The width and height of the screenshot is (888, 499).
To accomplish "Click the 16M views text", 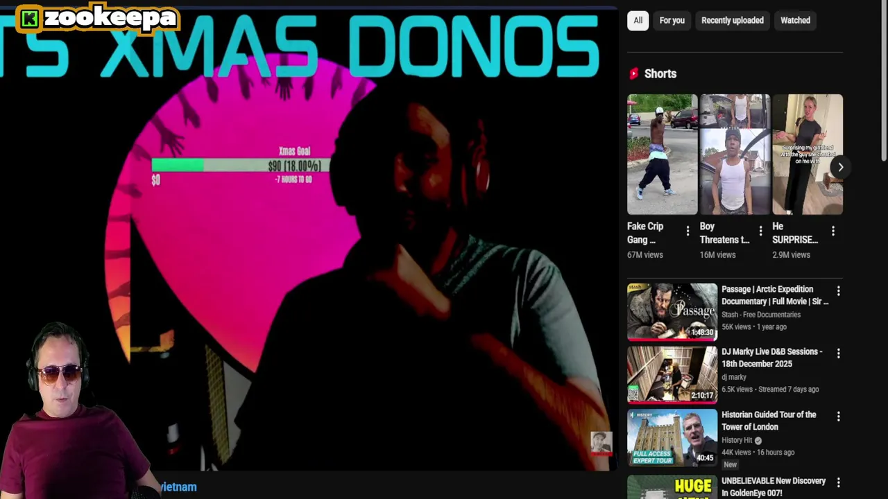I will pos(717,255).
